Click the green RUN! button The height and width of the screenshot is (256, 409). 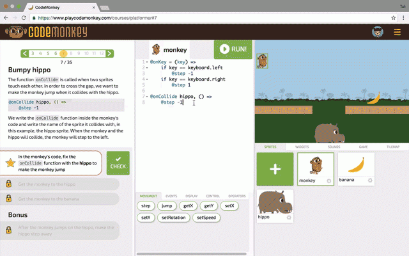233,49
